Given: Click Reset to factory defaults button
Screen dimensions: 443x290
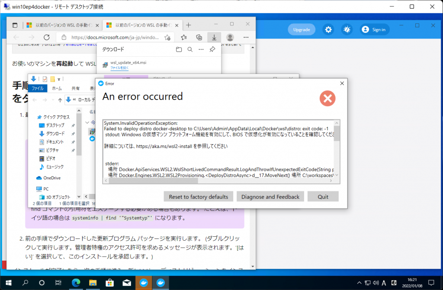Looking at the screenshot, I should 198,197.
